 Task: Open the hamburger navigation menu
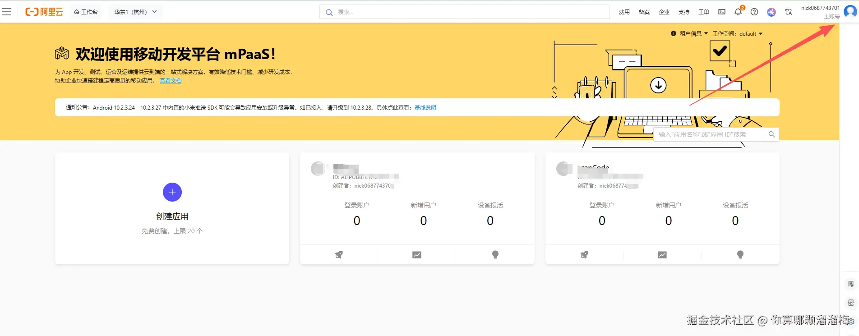[7, 12]
